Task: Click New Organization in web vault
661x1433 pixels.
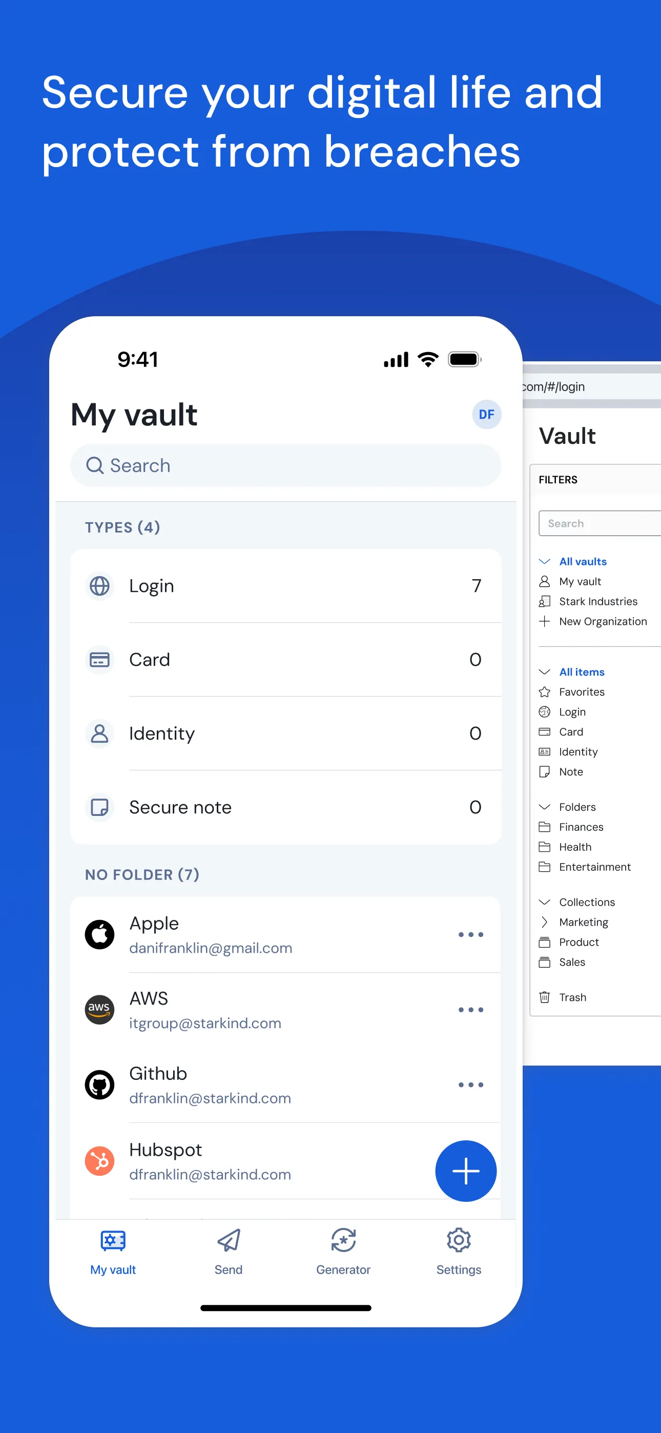Action: coord(603,621)
